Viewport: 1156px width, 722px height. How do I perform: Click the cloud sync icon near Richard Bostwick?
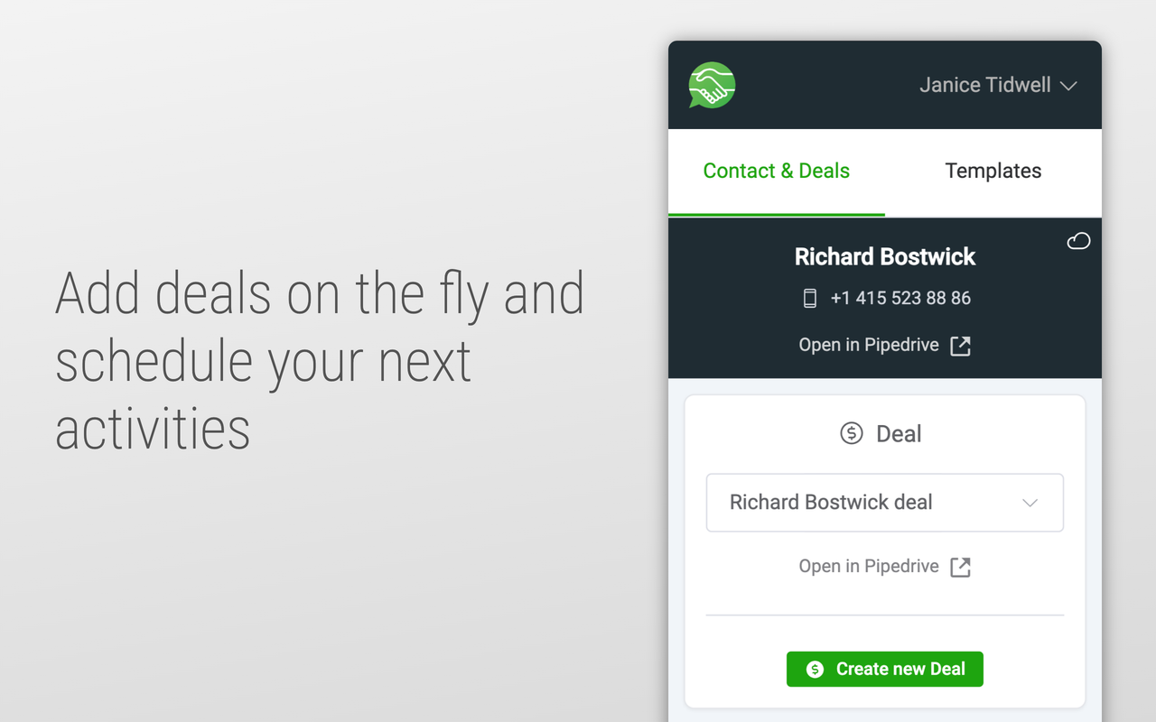1078,241
